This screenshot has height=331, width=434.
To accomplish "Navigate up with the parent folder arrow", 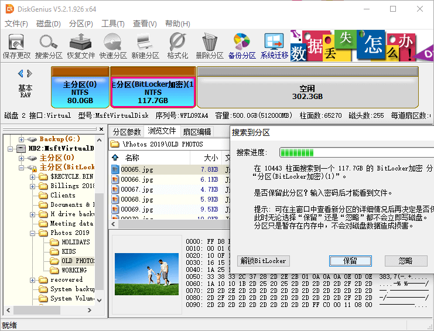I will tap(115, 158).
